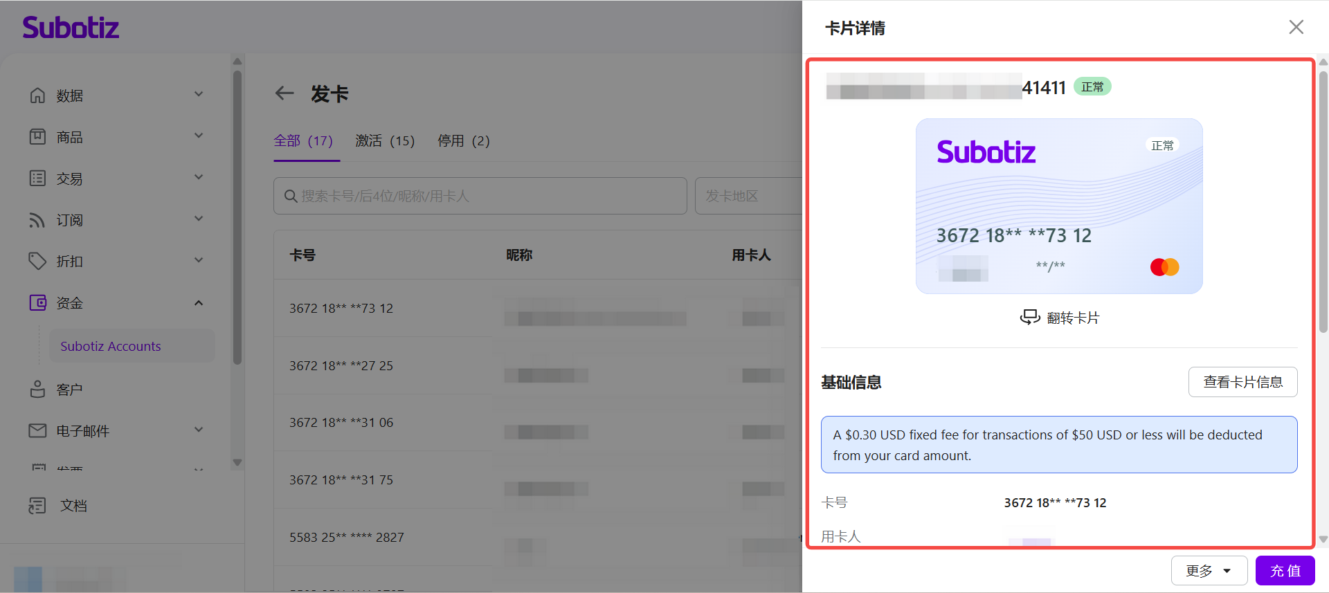Select card row 3672 18** **27 25
This screenshot has height=593, width=1329.
pos(538,365)
